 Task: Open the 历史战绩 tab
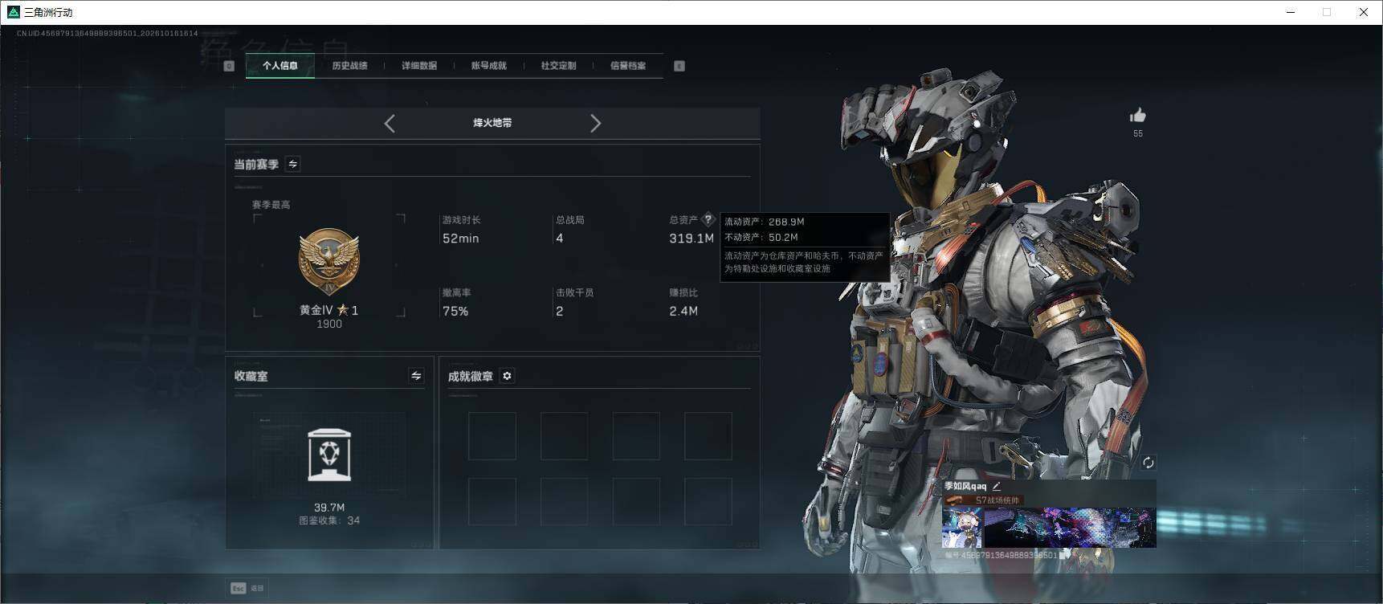[349, 66]
